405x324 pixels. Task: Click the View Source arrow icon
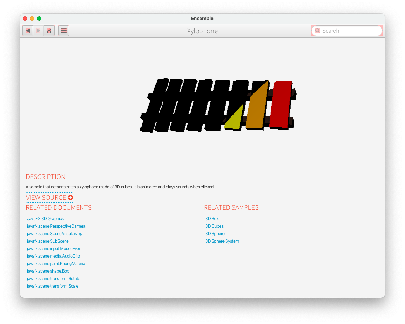pyautogui.click(x=71, y=197)
